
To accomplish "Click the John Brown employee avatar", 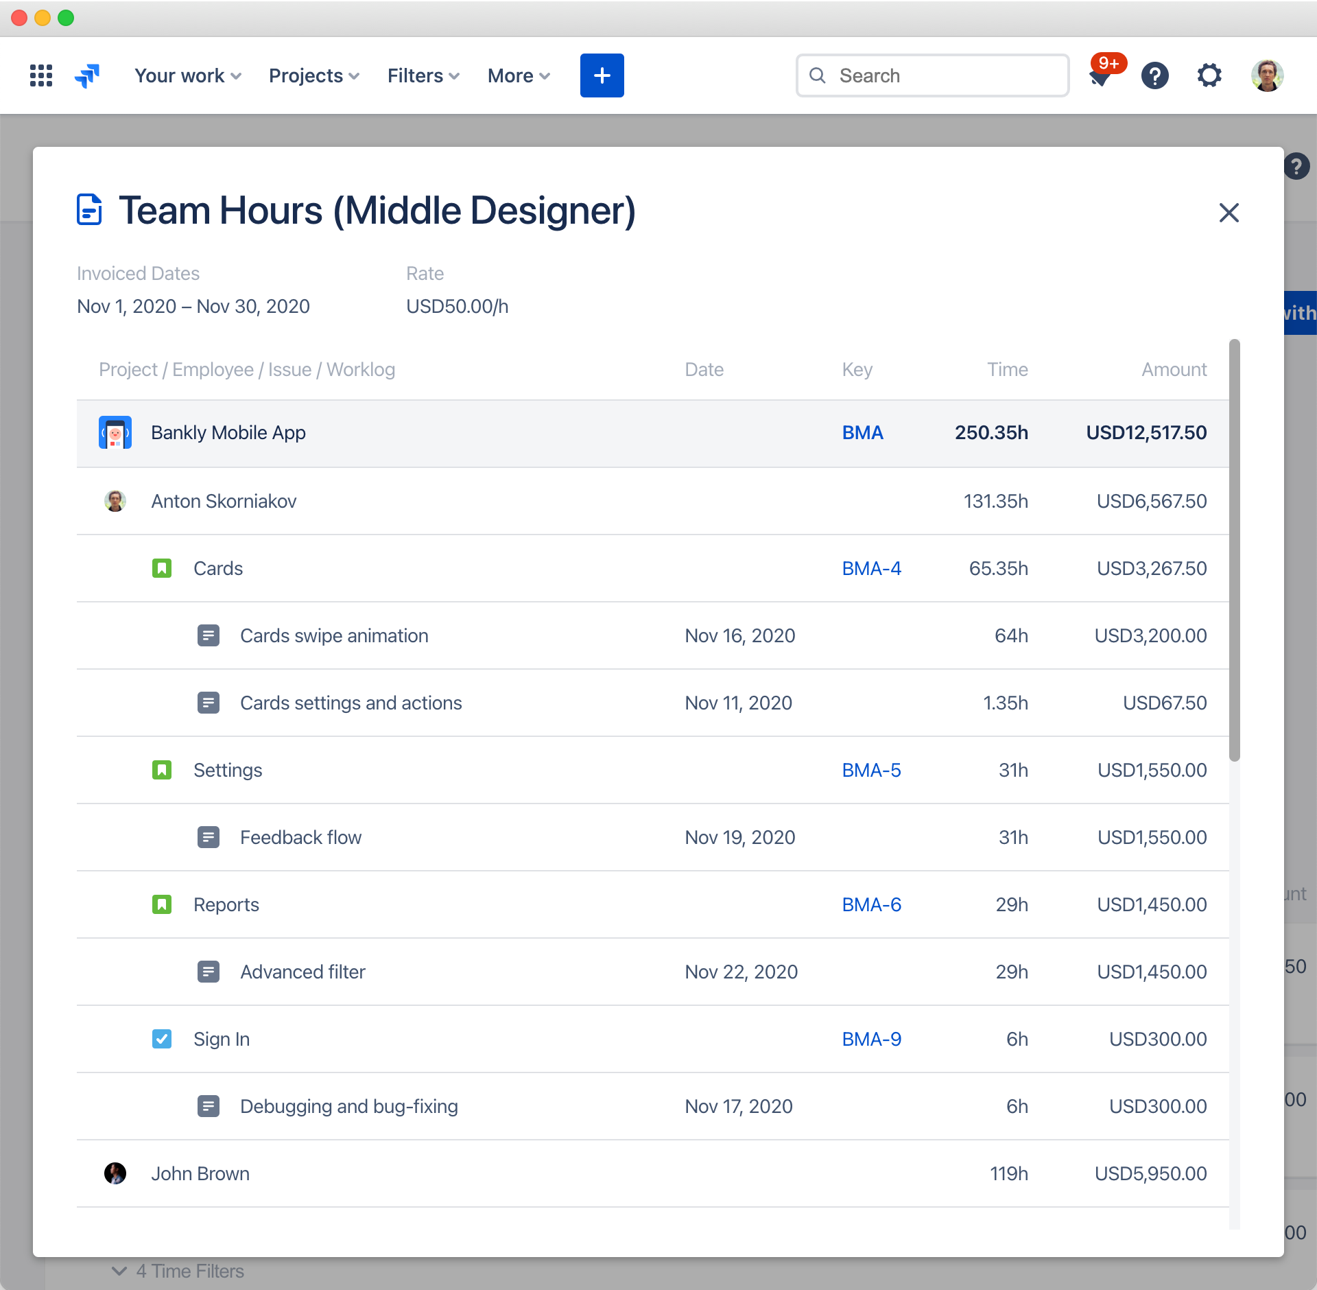I will point(113,1174).
